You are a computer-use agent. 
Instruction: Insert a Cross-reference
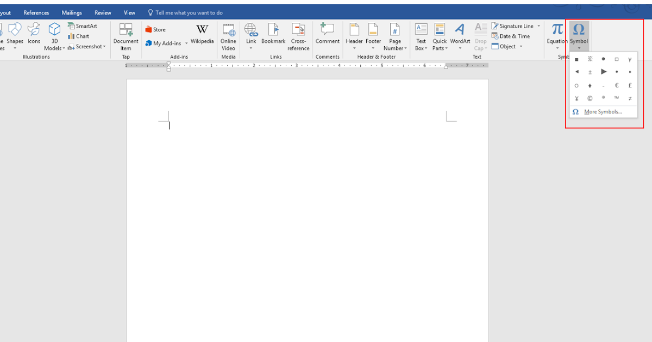298,36
